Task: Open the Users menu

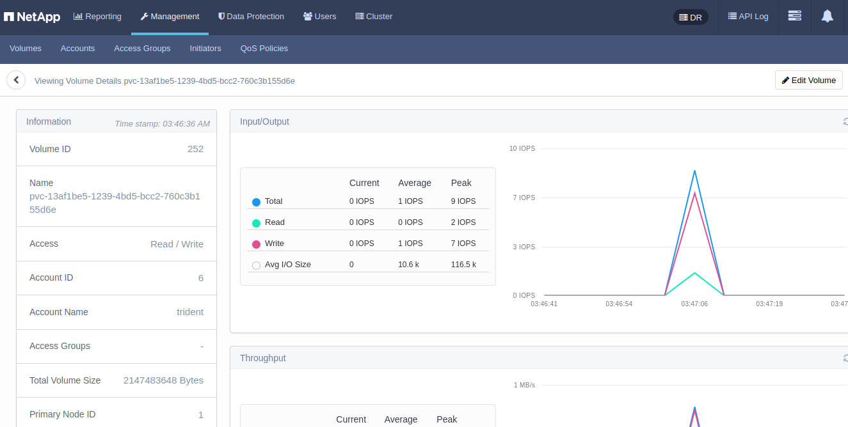Action: coord(319,17)
